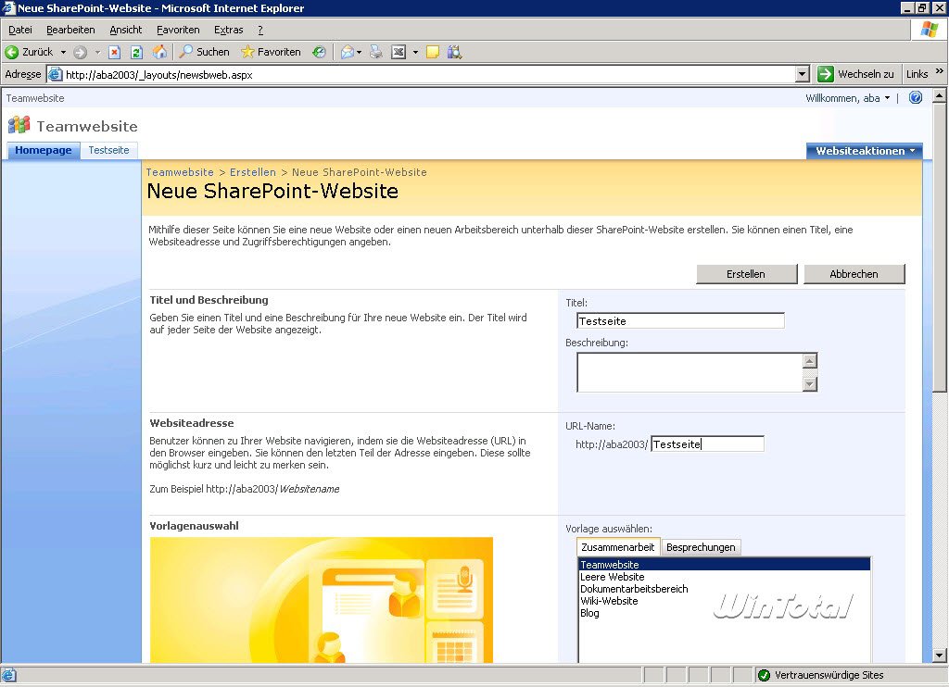Open the Testseite navigation tab

[108, 150]
